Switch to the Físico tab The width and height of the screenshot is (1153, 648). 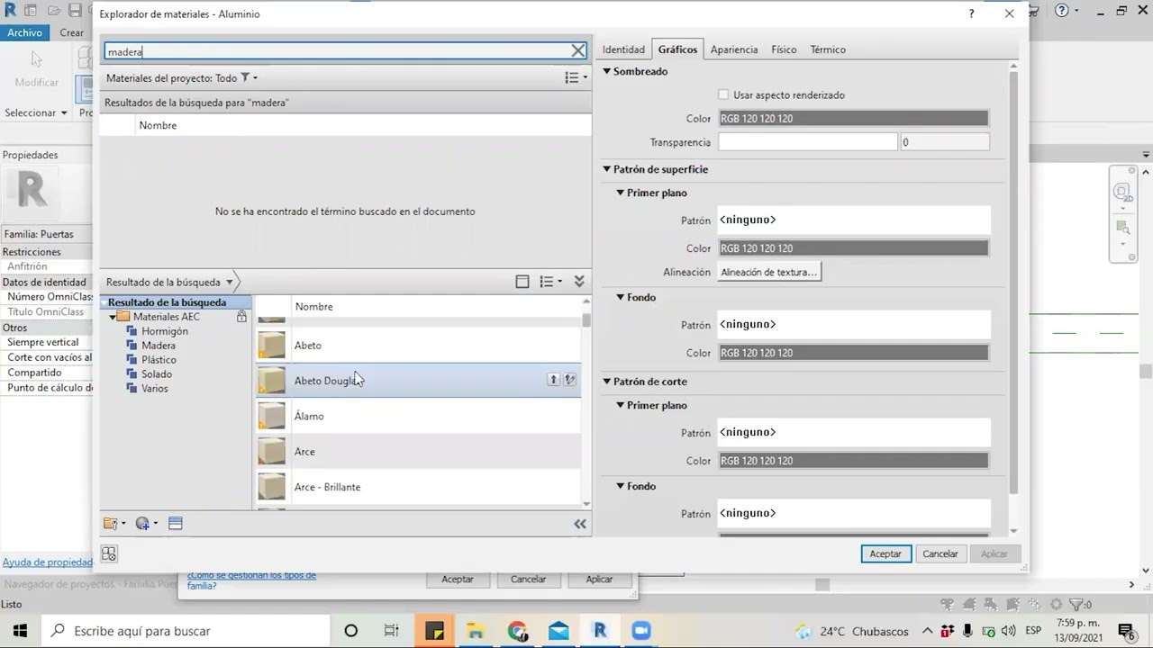click(784, 49)
